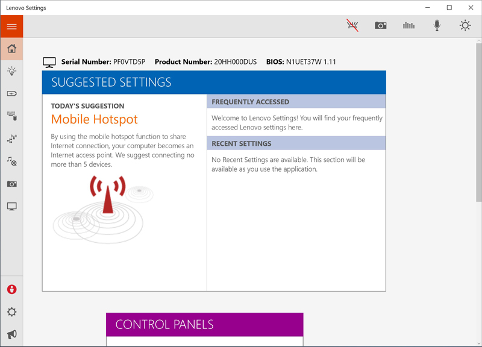The height and width of the screenshot is (347, 482).
Task: Go to the Home page icon
Action: pos(11,49)
